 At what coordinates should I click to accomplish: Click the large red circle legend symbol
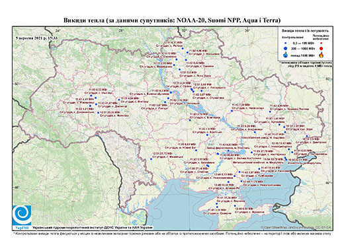click(322, 49)
